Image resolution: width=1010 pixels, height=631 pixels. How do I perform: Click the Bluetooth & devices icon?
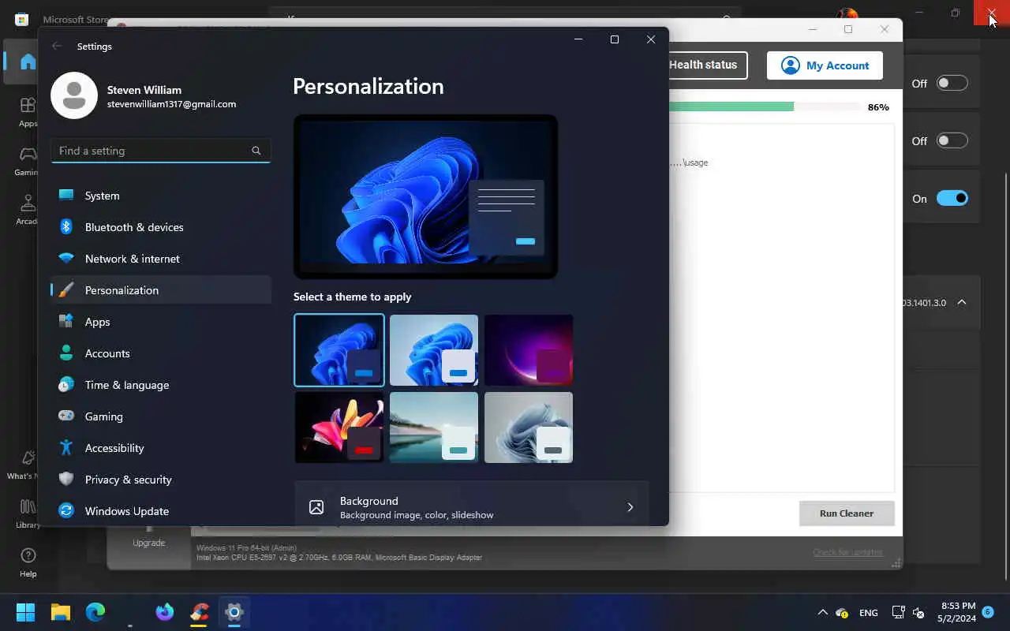point(66,227)
